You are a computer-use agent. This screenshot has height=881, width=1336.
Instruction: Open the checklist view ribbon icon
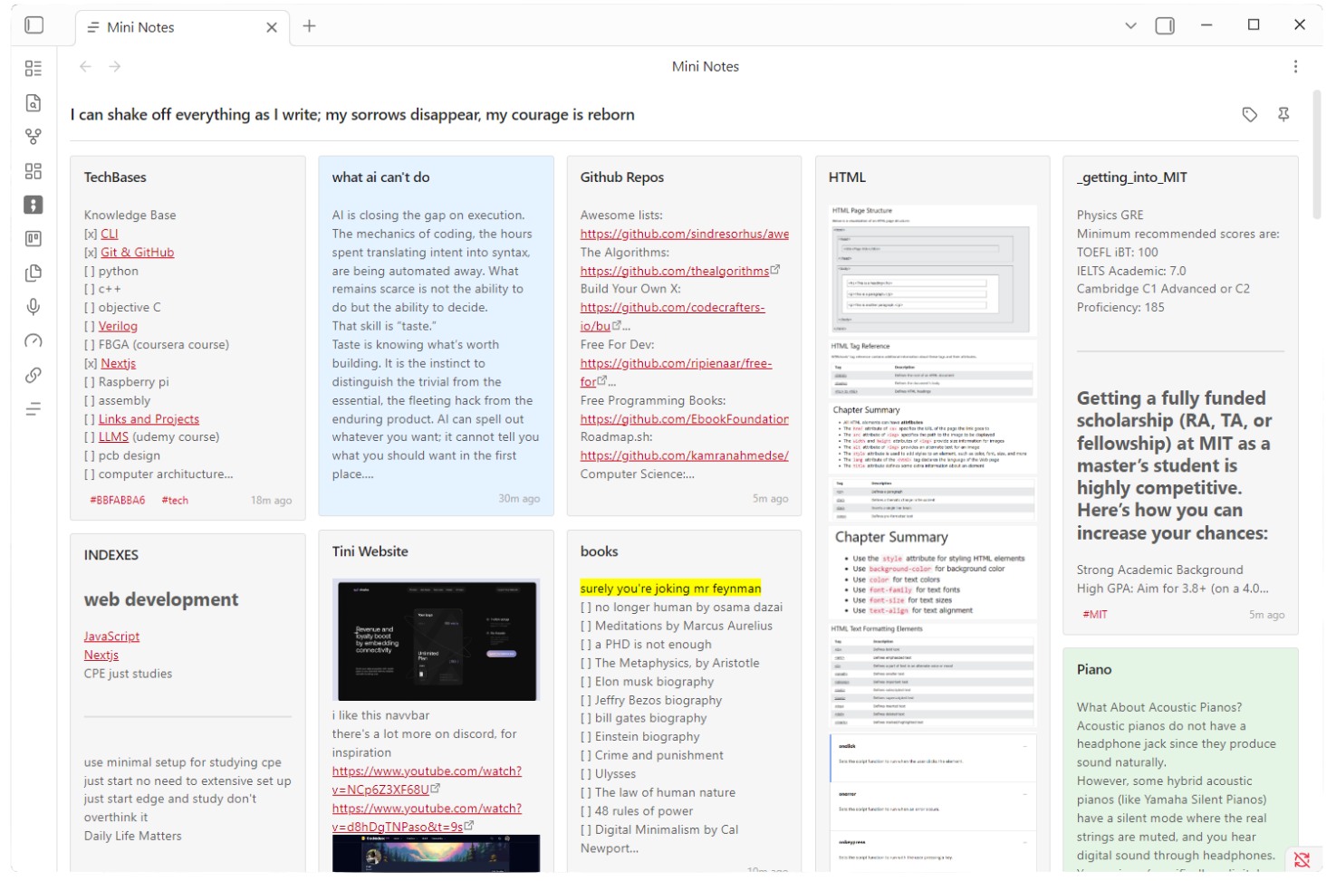click(x=34, y=69)
